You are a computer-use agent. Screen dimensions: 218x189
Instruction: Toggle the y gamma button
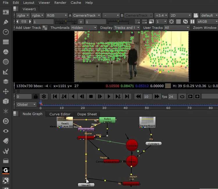click(81, 22)
